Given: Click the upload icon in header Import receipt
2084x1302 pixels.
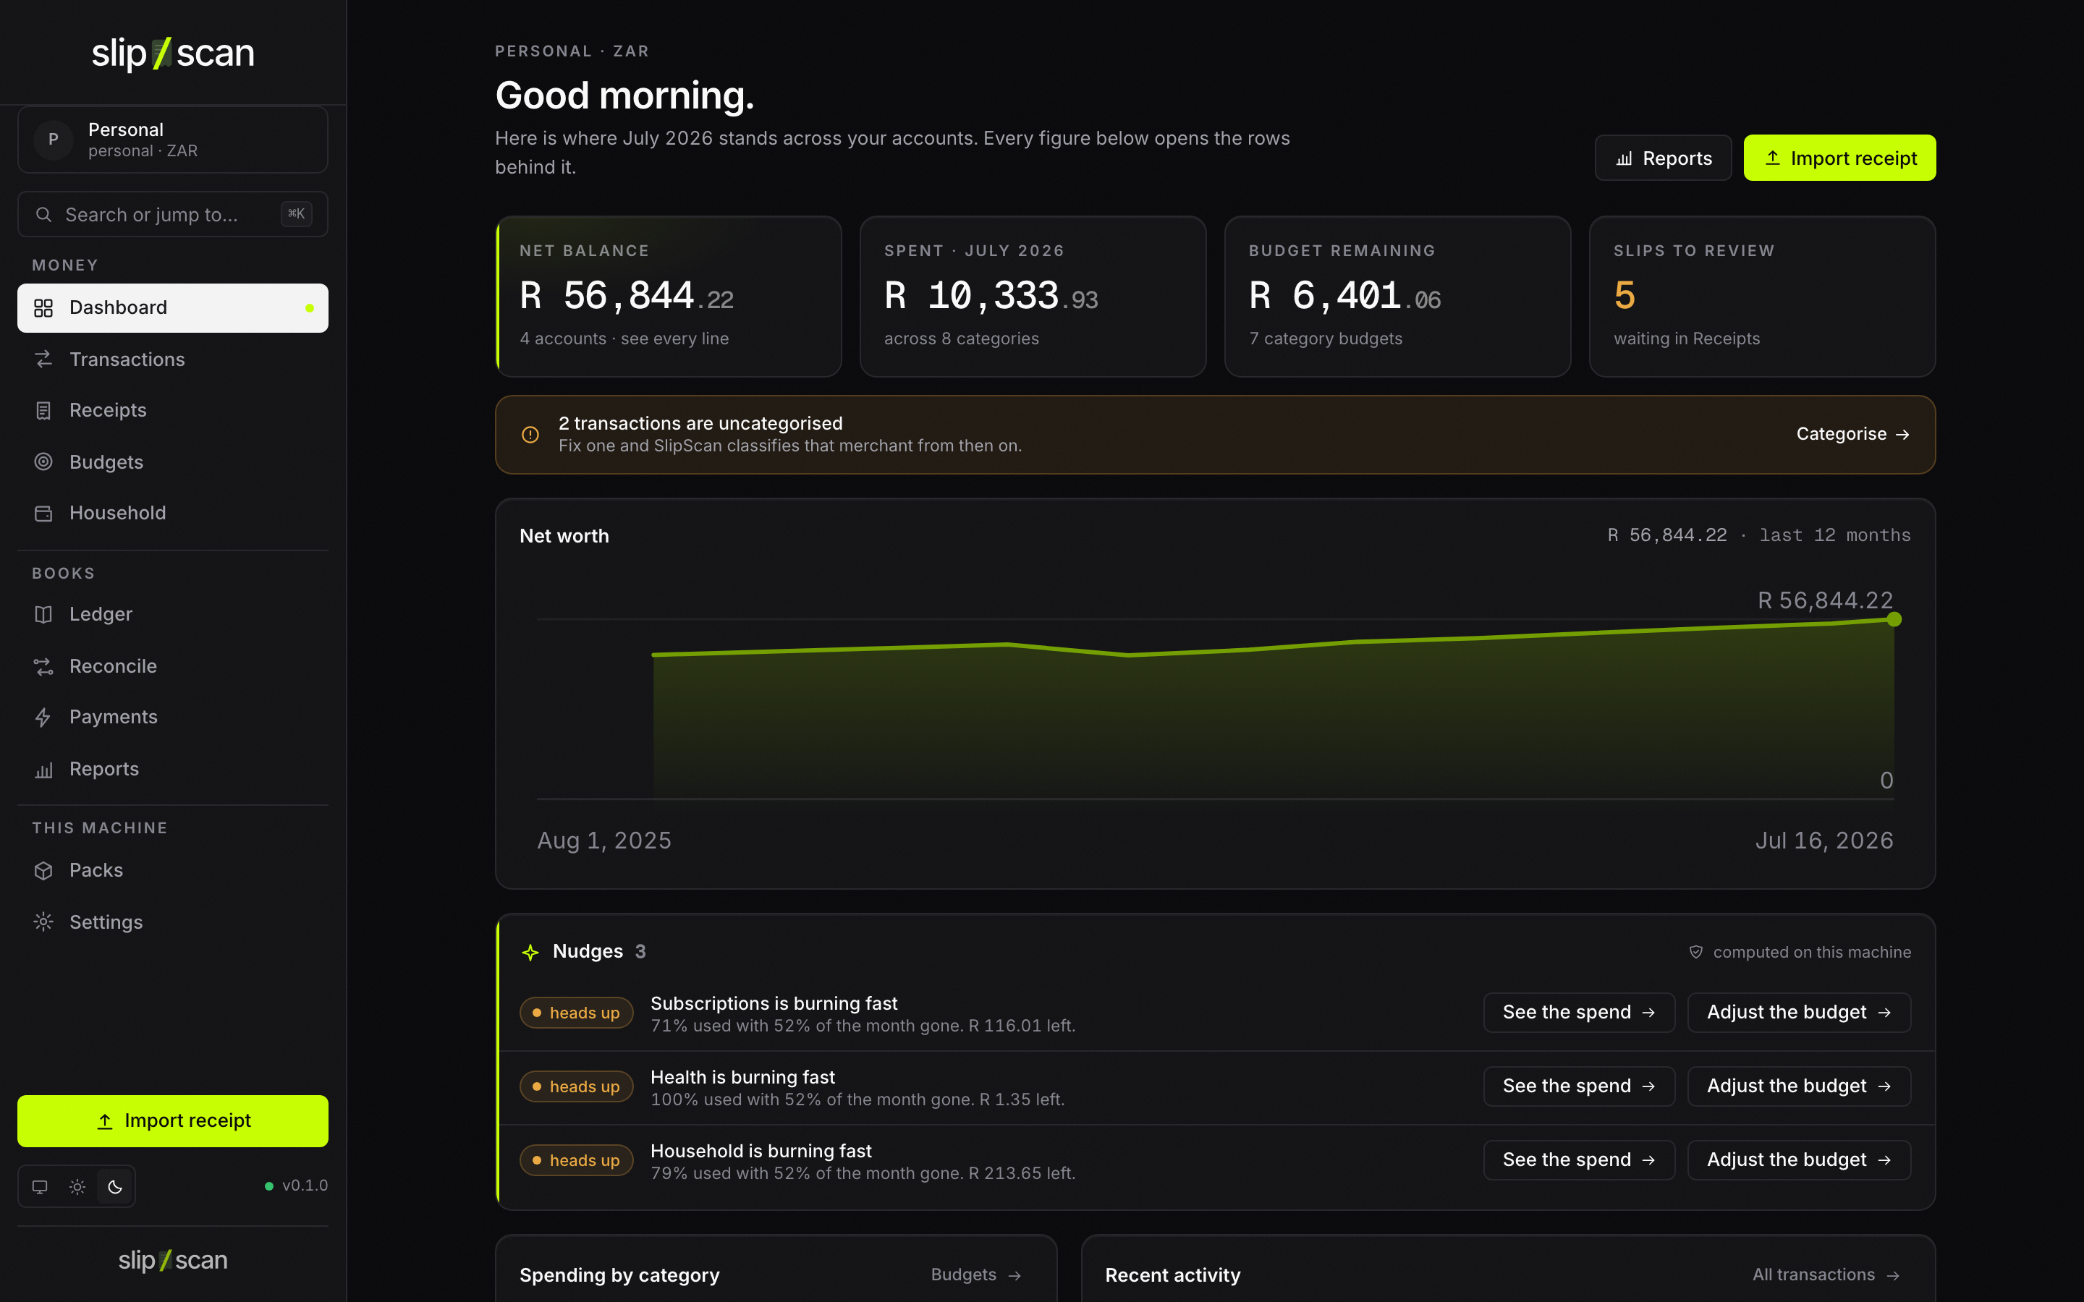Looking at the screenshot, I should click(x=1772, y=158).
